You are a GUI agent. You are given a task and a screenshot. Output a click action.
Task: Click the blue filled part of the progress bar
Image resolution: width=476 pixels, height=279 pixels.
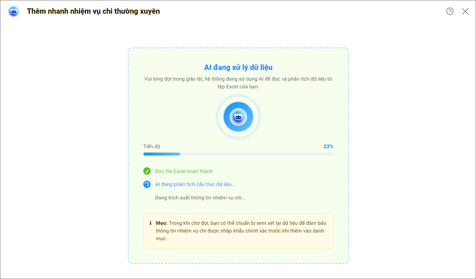[161, 154]
